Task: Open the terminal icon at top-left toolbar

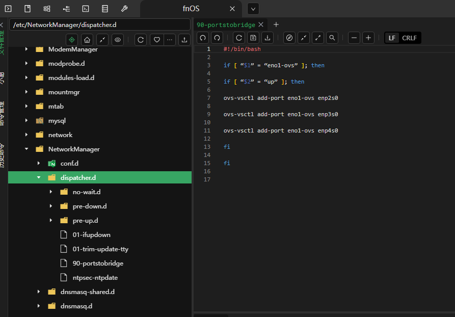Action: [8, 9]
